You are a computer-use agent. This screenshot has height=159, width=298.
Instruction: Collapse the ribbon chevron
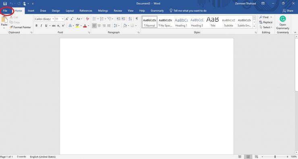click(x=295, y=33)
